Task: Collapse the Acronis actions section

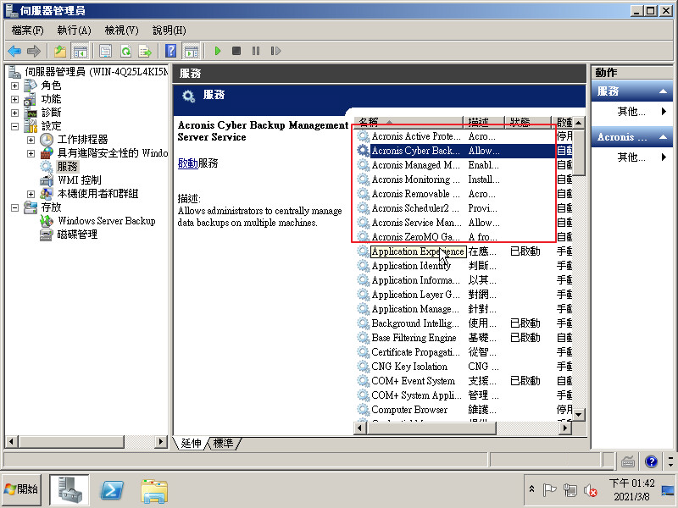Action: (x=663, y=137)
